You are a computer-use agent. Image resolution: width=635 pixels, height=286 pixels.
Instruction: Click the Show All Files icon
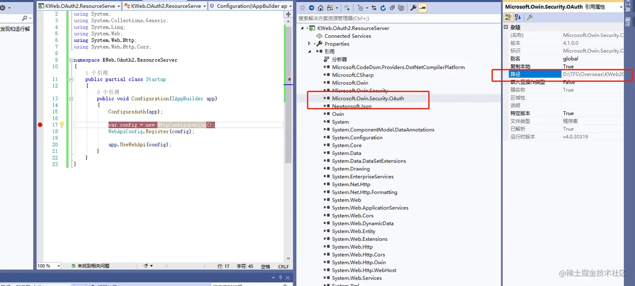pyautogui.click(x=401, y=8)
